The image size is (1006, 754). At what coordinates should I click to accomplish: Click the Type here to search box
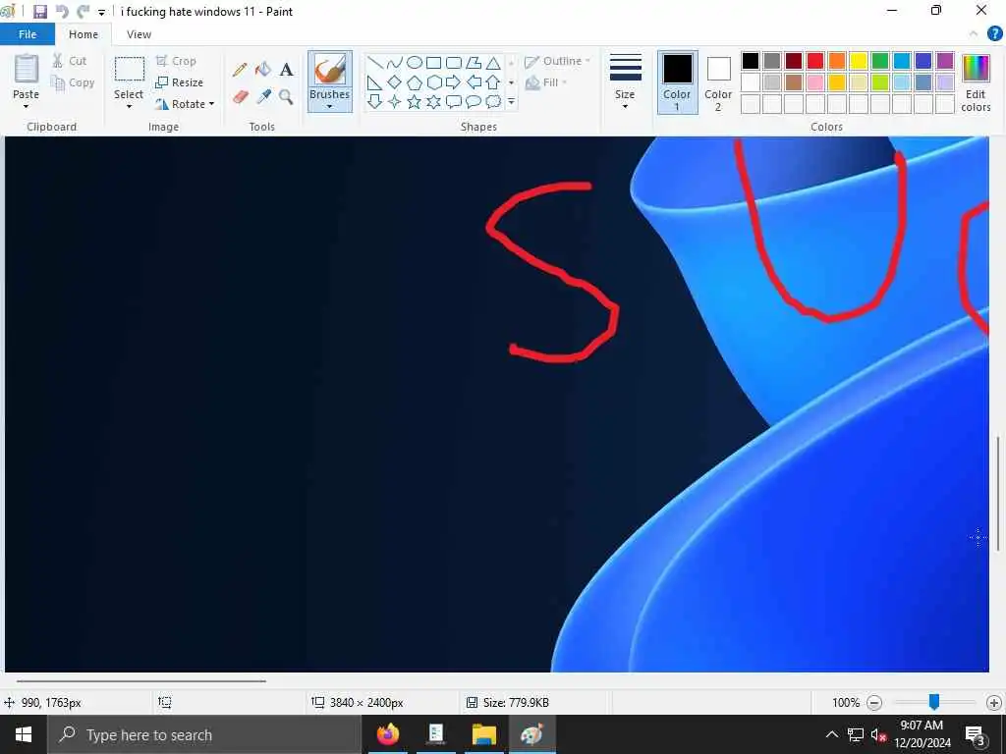coord(205,734)
